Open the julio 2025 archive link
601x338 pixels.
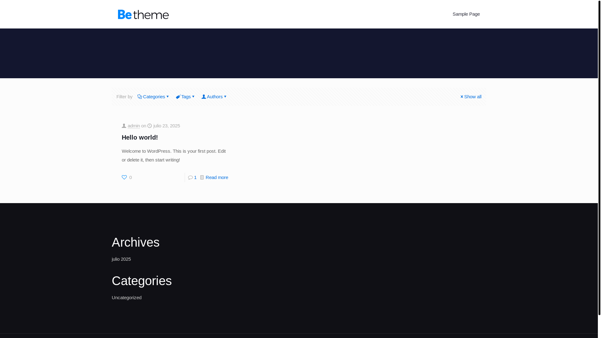pos(121,259)
